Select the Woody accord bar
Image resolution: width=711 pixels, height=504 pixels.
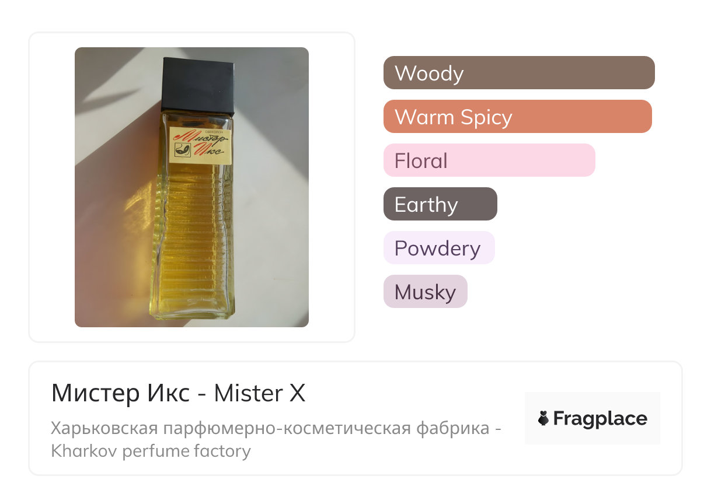tap(518, 73)
